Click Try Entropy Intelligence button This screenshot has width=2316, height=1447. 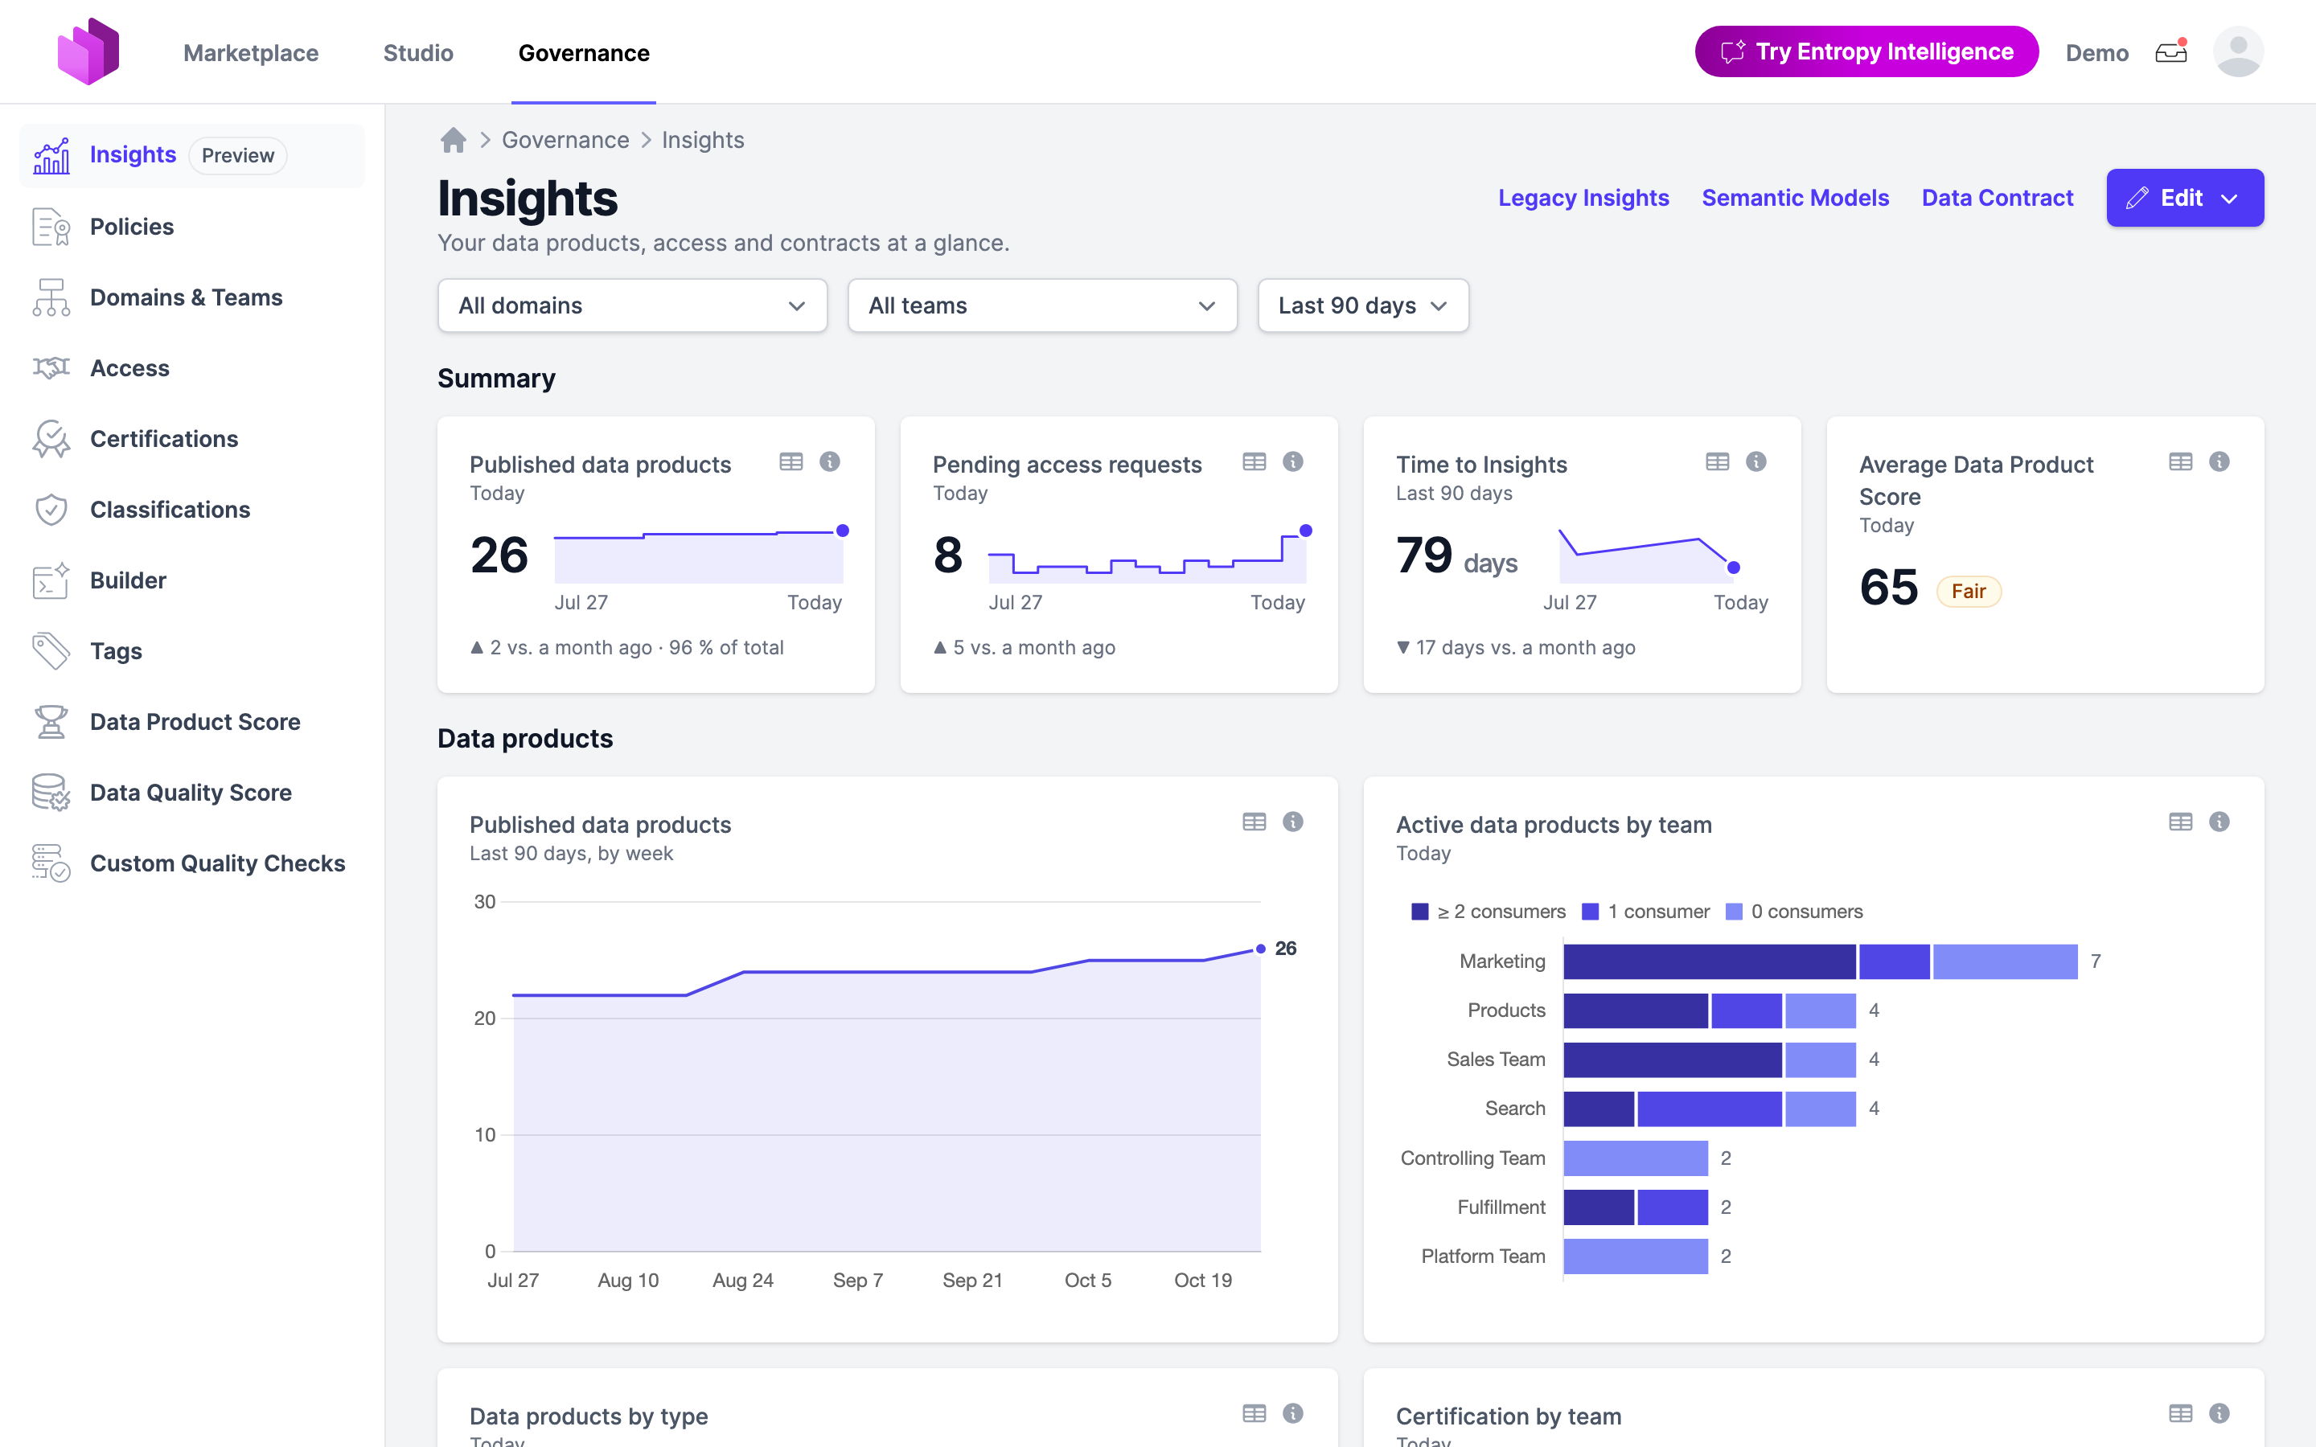[x=1866, y=51]
